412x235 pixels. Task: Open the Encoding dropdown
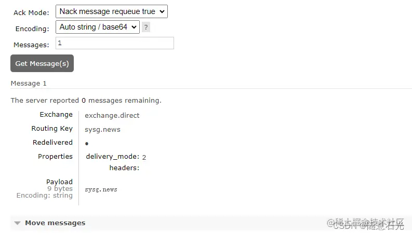pyautogui.click(x=98, y=27)
